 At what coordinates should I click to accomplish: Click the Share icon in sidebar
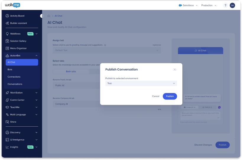pos(7,122)
